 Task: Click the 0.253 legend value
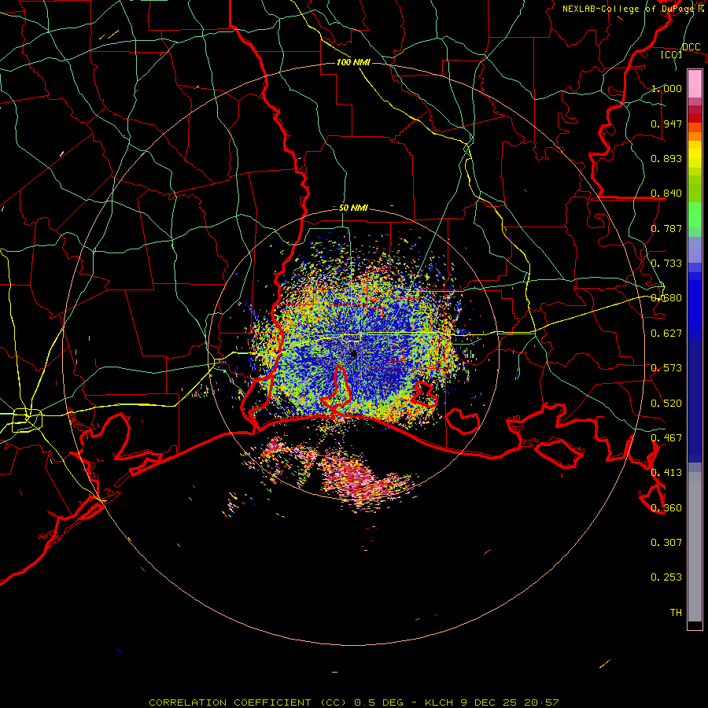[666, 577]
